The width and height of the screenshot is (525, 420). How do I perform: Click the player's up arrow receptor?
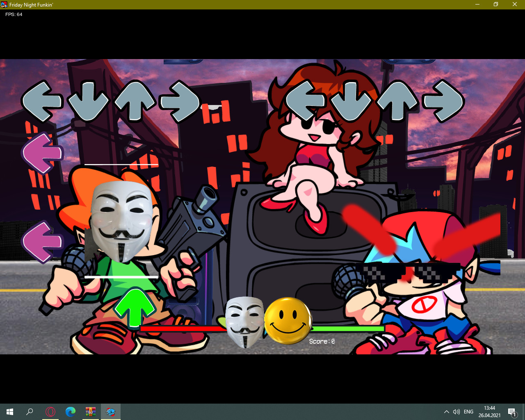pyautogui.click(x=397, y=101)
